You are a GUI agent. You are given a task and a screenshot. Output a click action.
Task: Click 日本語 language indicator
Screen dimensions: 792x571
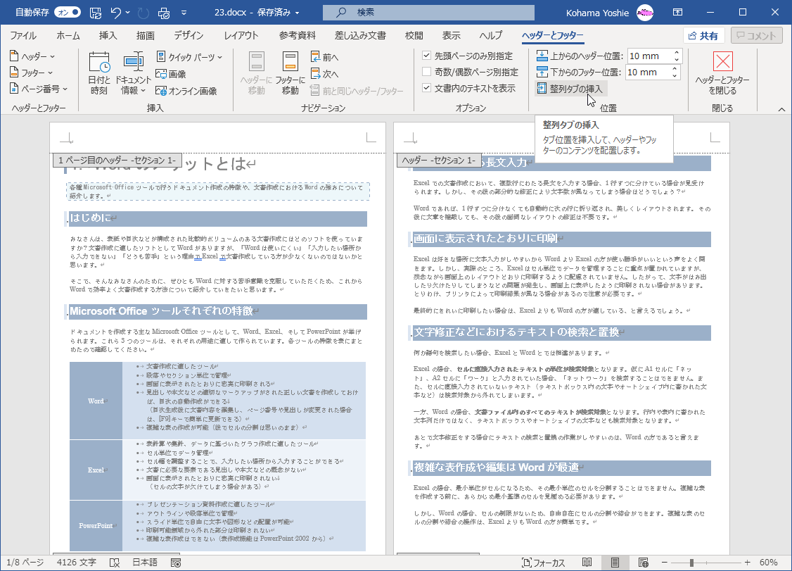pos(145,563)
